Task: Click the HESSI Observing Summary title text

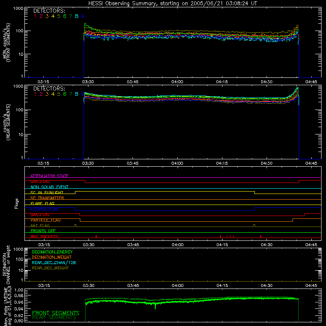Action: coord(173,4)
